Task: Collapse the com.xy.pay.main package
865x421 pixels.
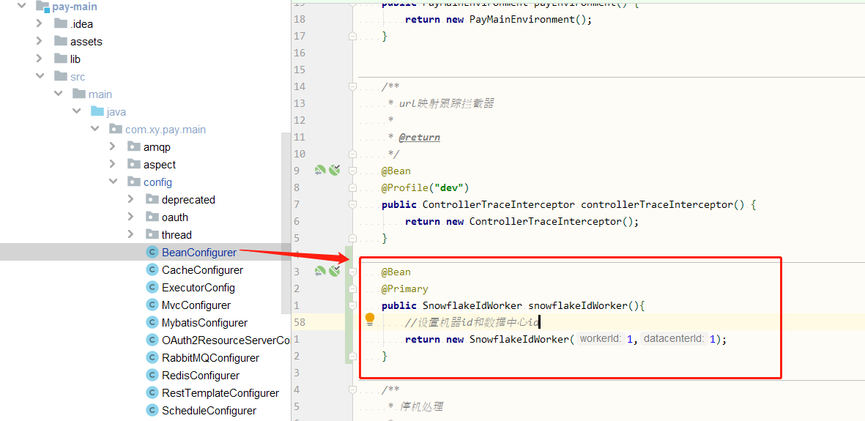Action: 94,129
